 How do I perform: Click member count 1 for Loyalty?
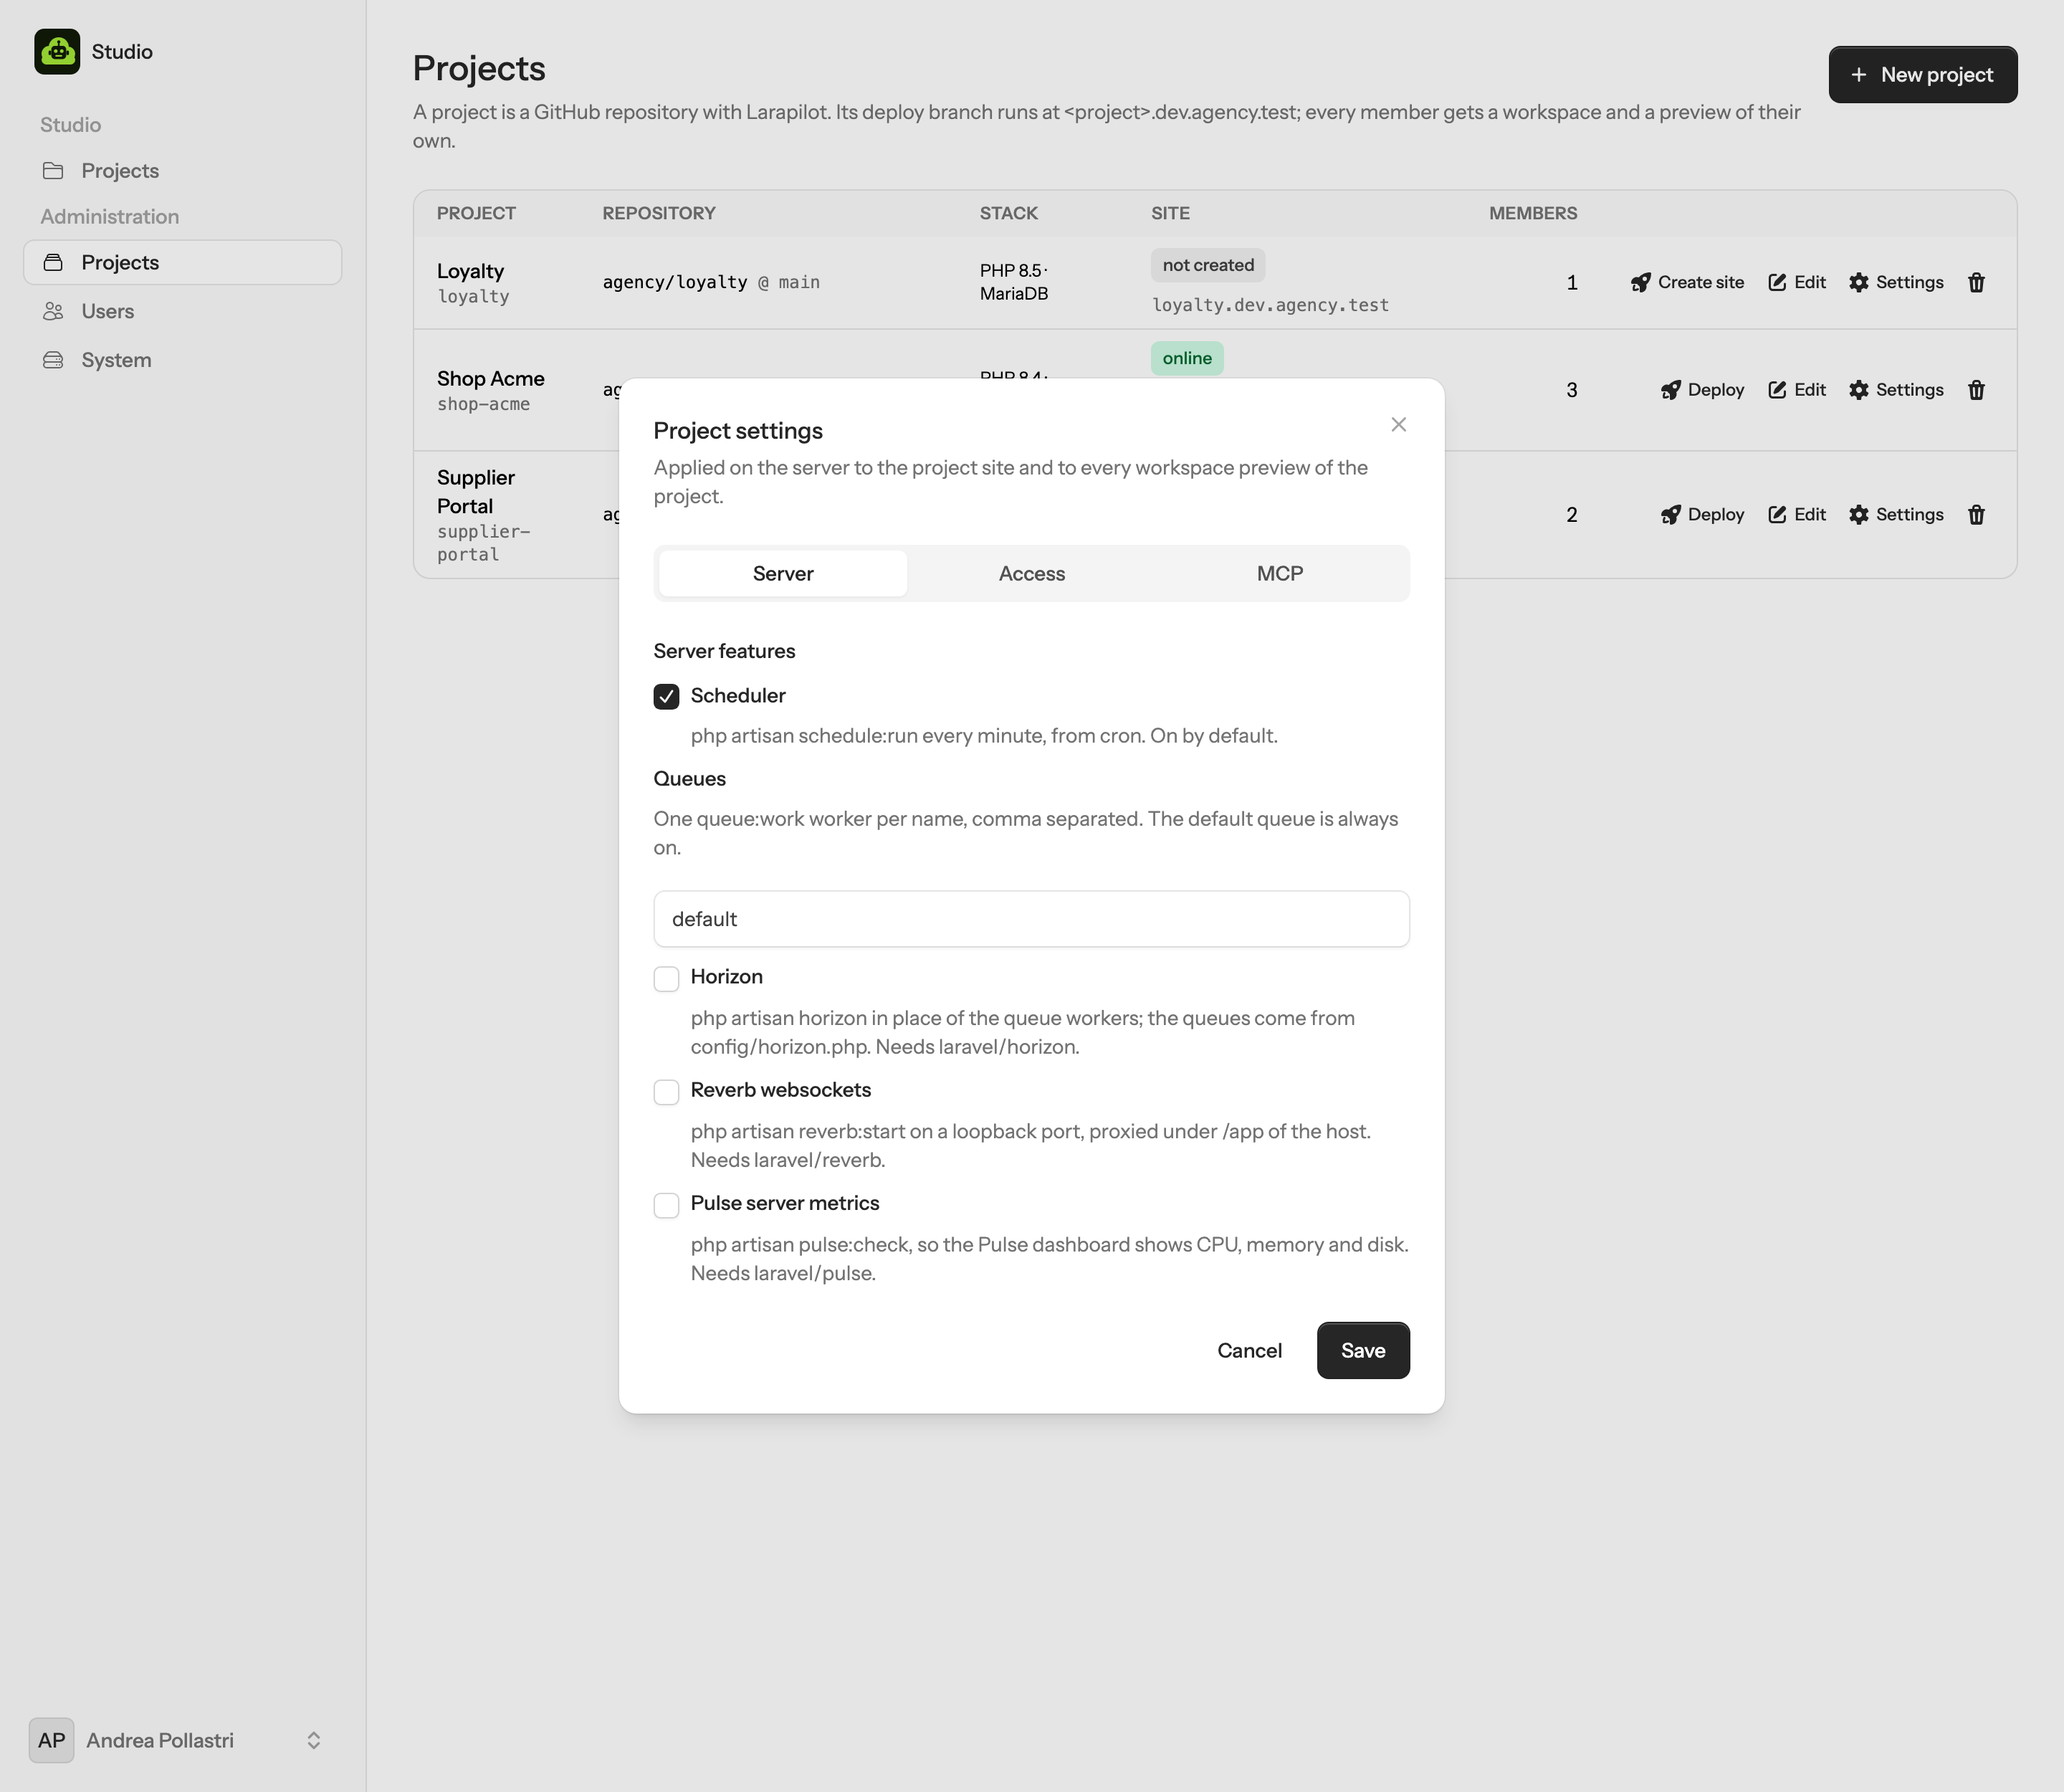1571,282
